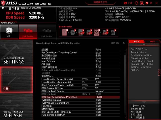Click the MSI dragon shield logo
This screenshot has height=120, width=161.
tap(3, 3)
